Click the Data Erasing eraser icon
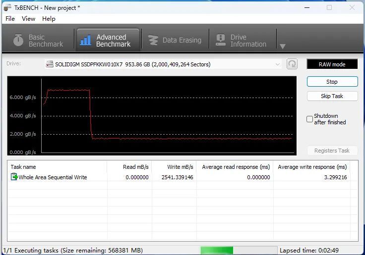This screenshot has width=365, height=255. [153, 40]
